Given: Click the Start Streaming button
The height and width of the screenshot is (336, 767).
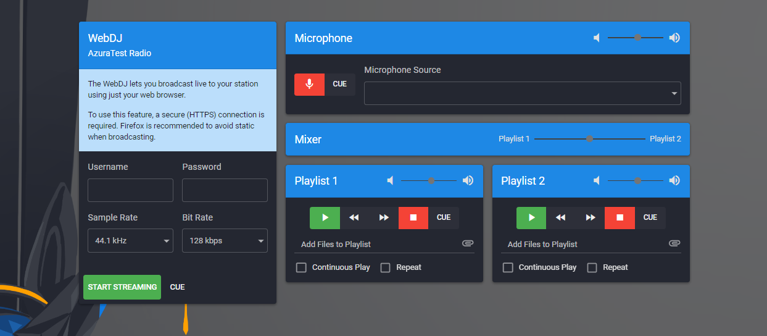Looking at the screenshot, I should (122, 287).
